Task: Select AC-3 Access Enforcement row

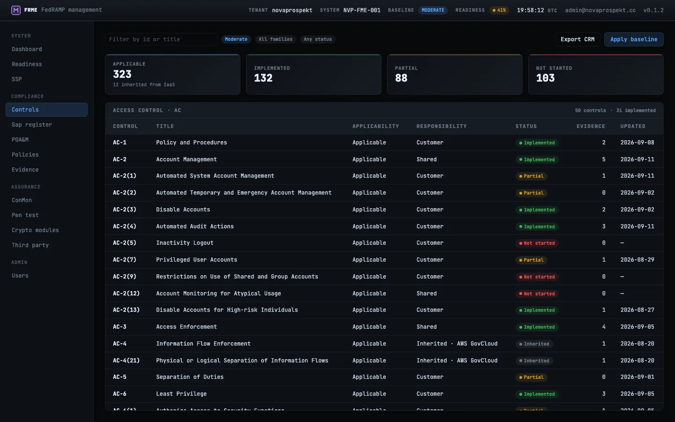Action: click(384, 327)
